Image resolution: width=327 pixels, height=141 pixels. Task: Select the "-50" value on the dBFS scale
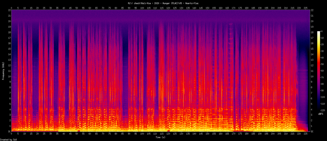[322, 64]
